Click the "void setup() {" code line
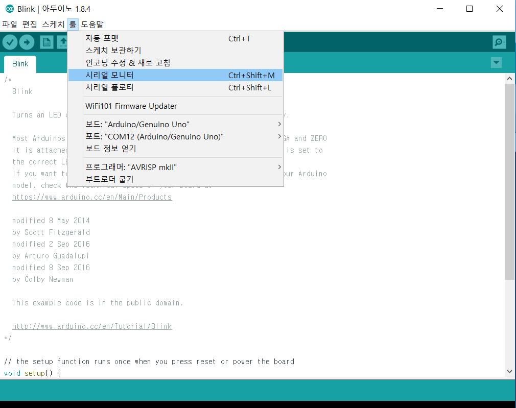The height and width of the screenshot is (408, 516). point(32,373)
